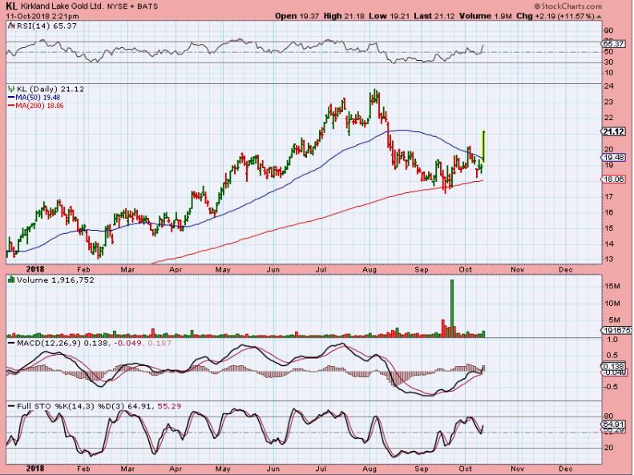Click the red MA(200) 18.06 legend entry
Screen dimensions: 634x475
click(35, 106)
